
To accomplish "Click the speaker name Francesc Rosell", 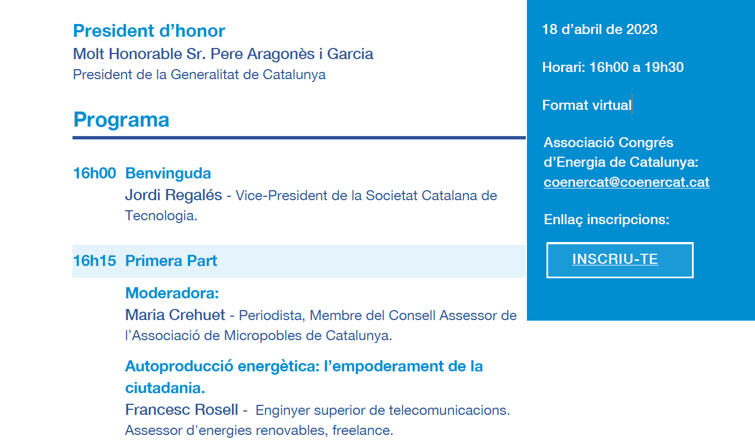I will click(x=182, y=410).
